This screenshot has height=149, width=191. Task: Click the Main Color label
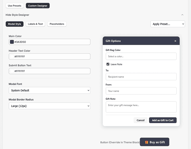point(15,36)
